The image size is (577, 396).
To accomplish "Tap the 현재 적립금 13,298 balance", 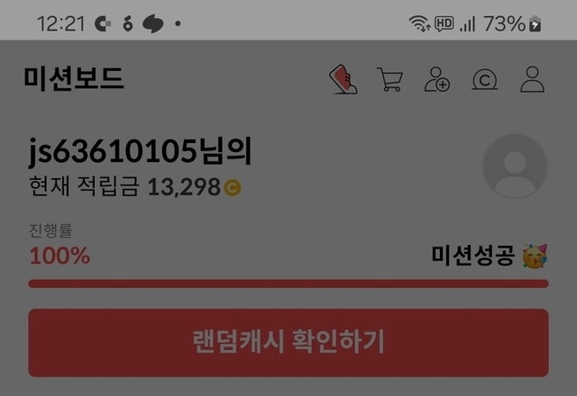I will point(134,186).
